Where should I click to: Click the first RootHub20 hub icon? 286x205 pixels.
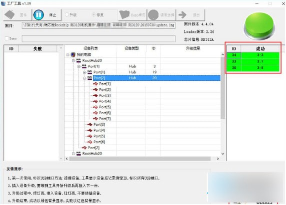tap(78, 60)
